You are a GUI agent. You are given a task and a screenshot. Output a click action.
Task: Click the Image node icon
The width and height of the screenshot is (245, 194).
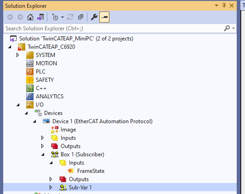coord(55,130)
